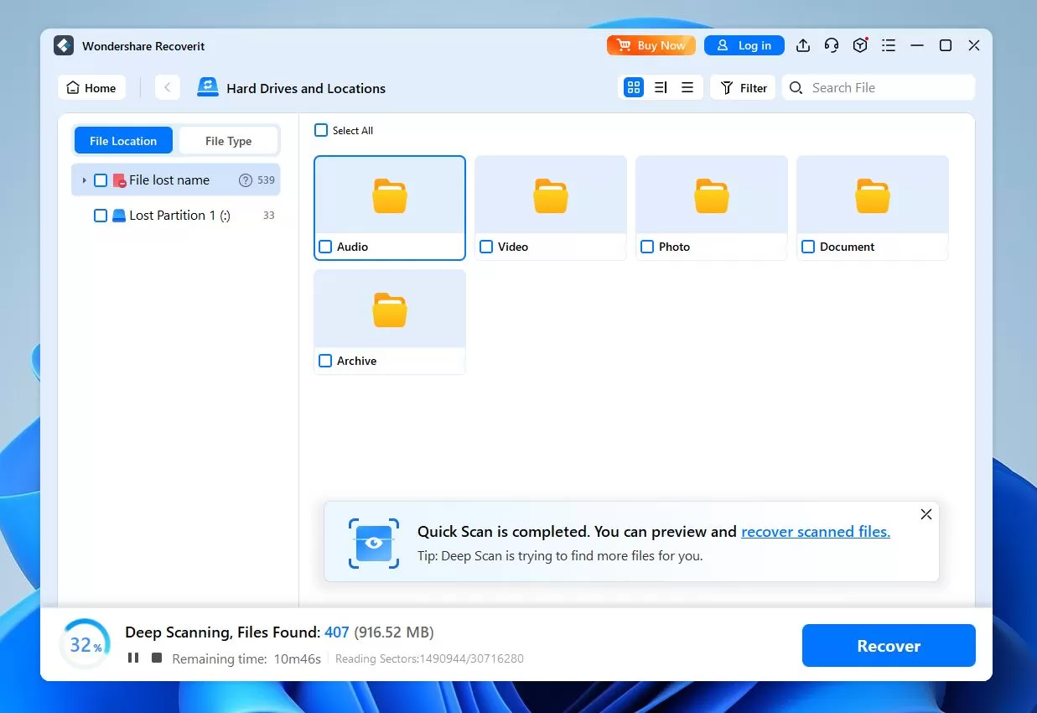
Task: Open the hamburger list menu icon
Action: pos(889,45)
